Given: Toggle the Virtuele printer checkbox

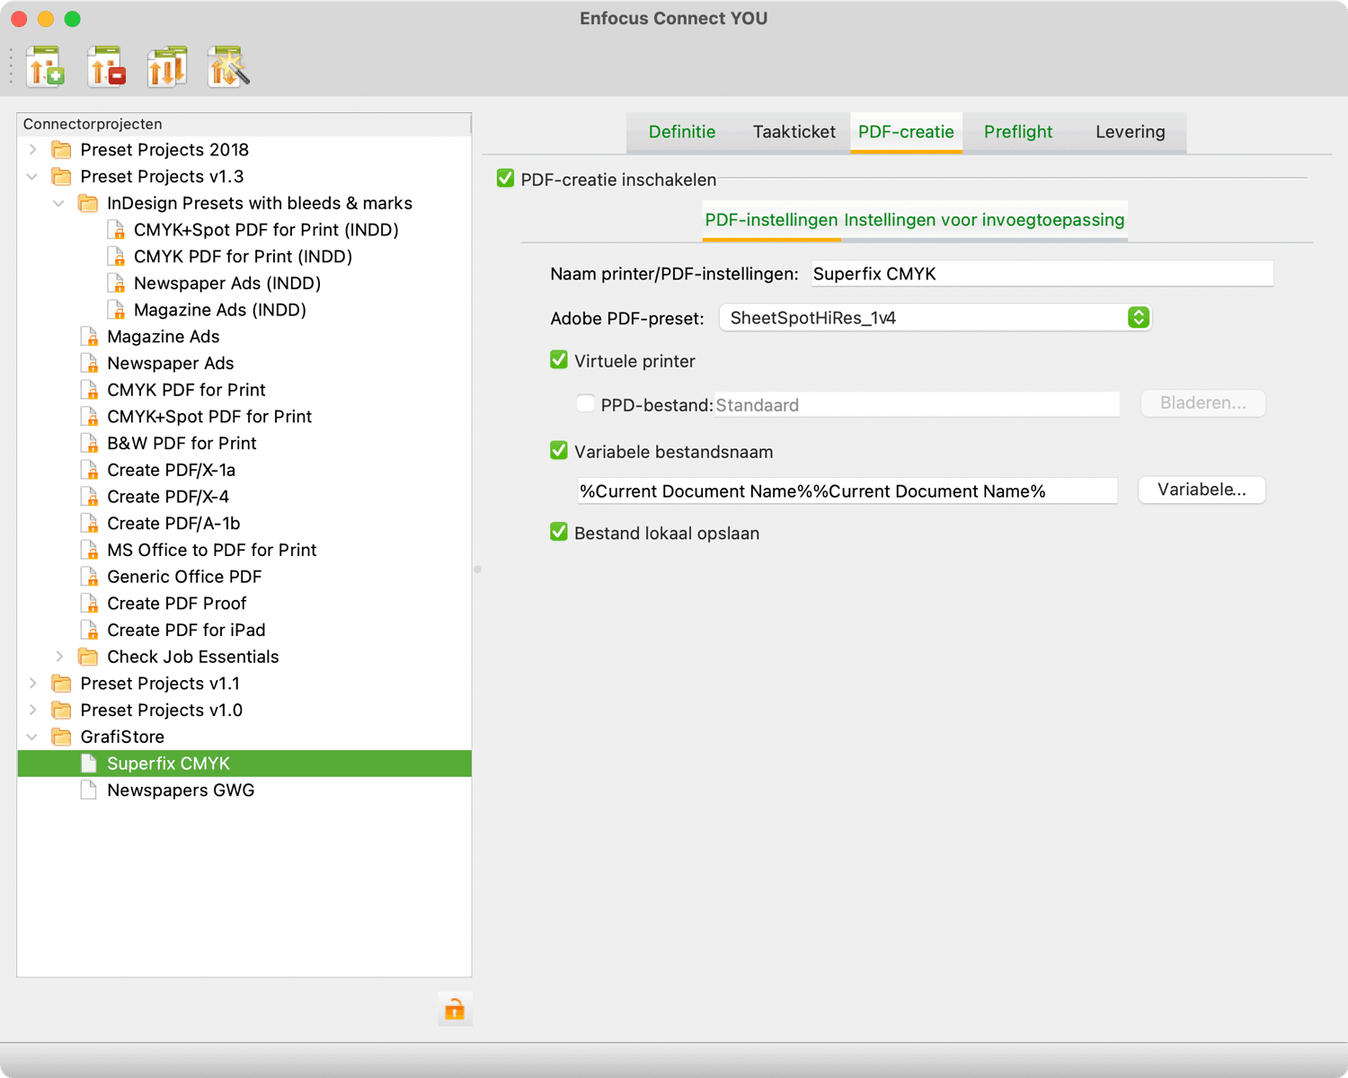Looking at the screenshot, I should coord(559,360).
